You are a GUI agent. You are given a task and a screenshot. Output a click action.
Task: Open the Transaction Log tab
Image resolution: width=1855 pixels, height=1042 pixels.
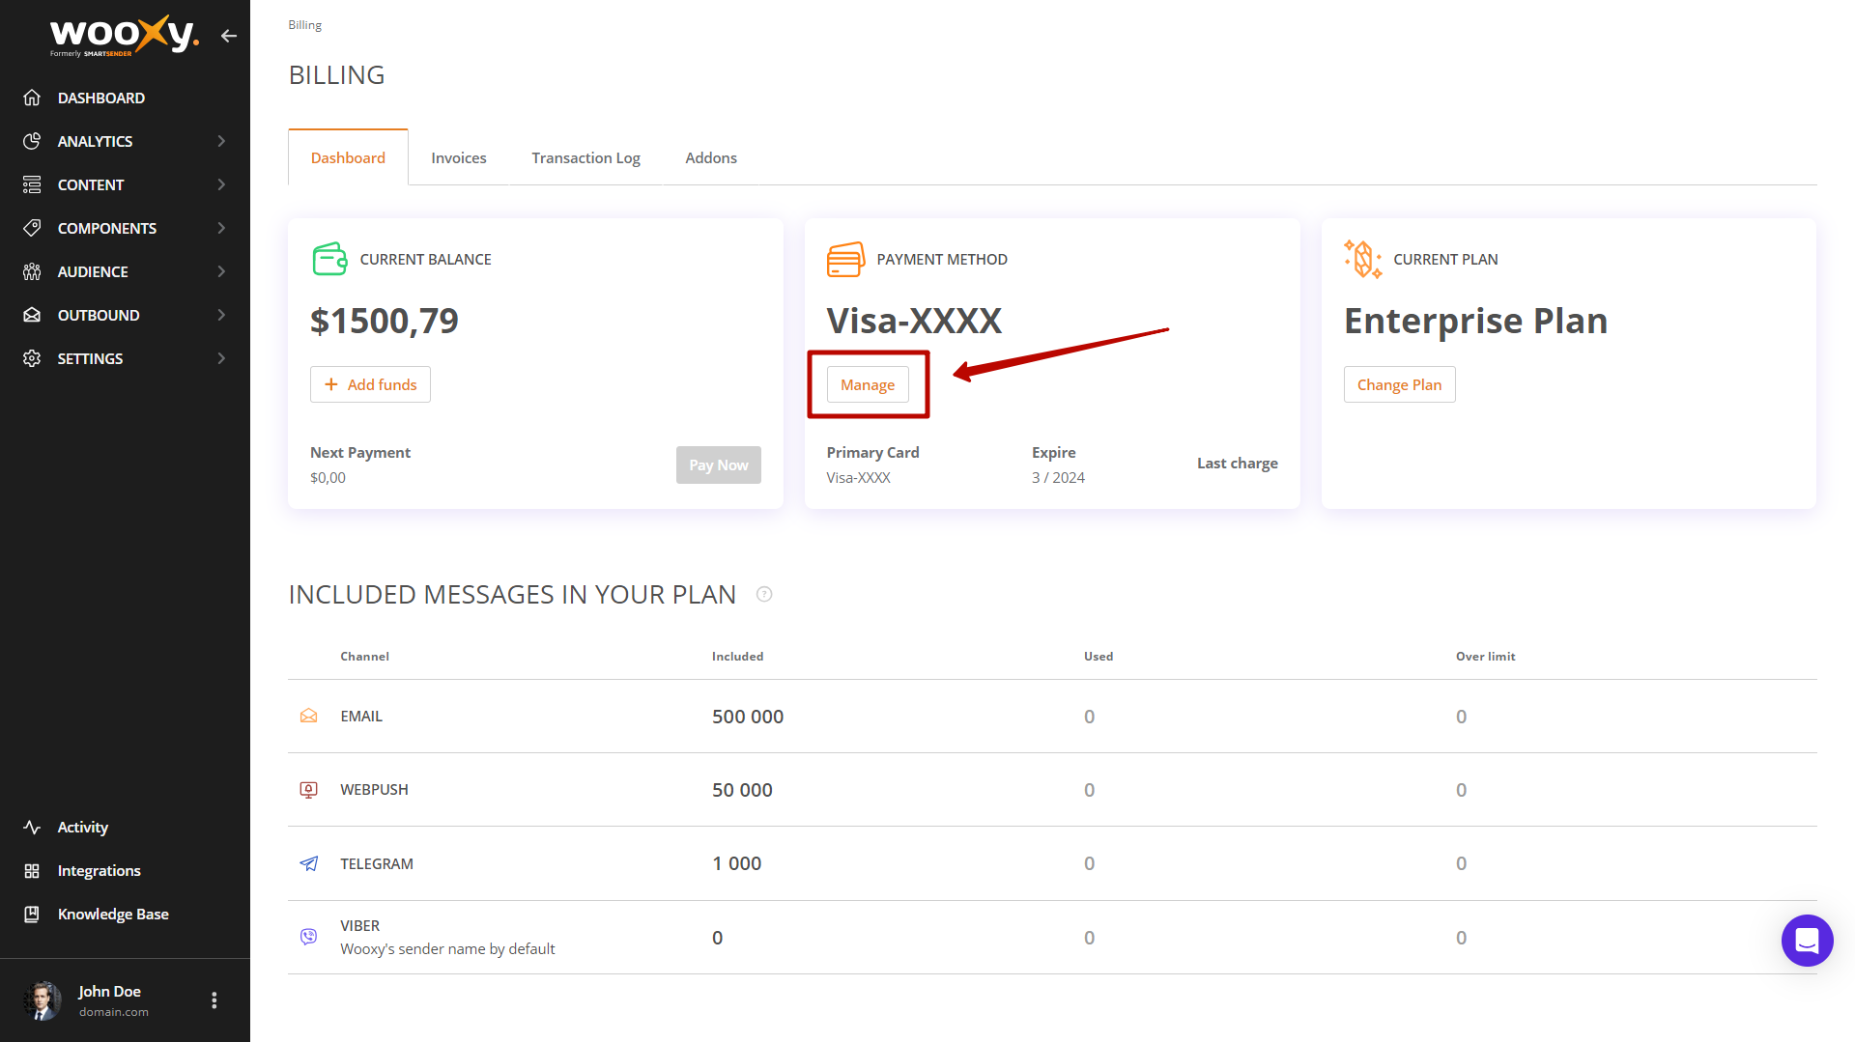pyautogui.click(x=585, y=157)
